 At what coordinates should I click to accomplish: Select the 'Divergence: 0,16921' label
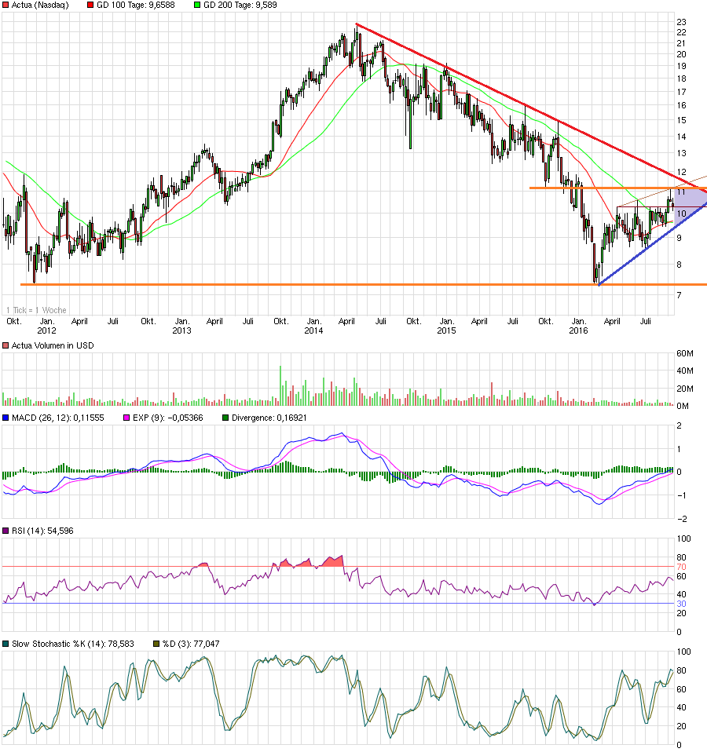pos(269,418)
